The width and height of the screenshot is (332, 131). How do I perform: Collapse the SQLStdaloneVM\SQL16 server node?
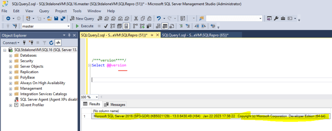click(5, 50)
